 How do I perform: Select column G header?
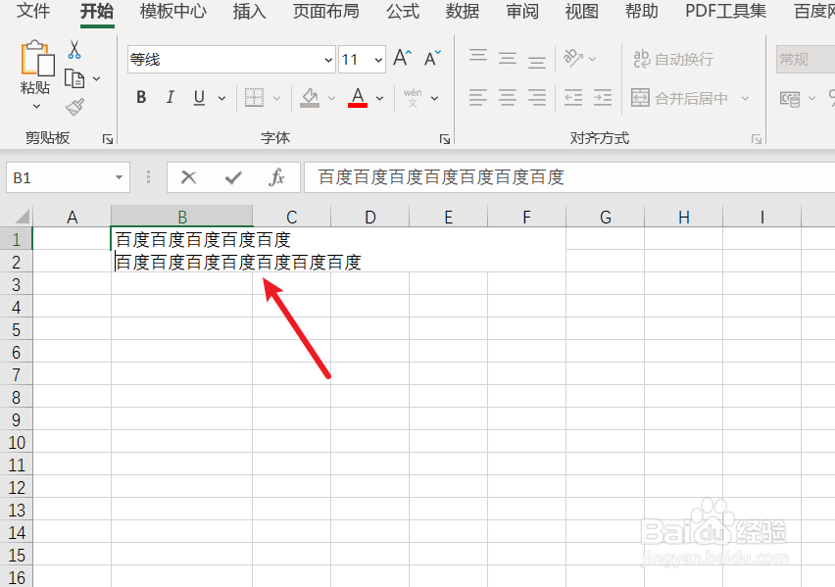coord(605,217)
